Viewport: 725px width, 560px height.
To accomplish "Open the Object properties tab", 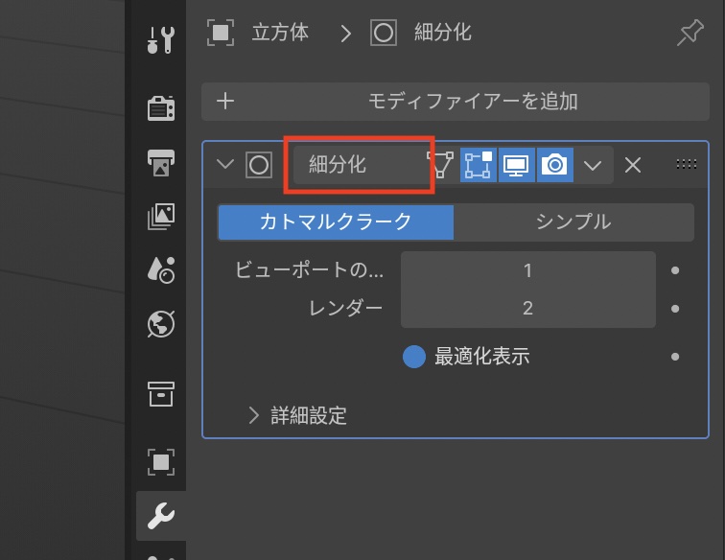I will 161,462.
